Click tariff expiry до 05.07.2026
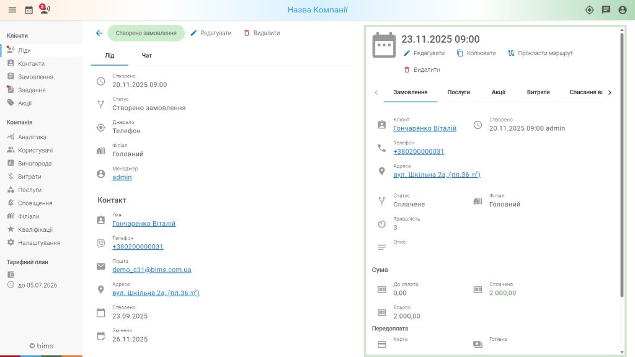Viewport: 635px width, 357px height. coord(38,285)
